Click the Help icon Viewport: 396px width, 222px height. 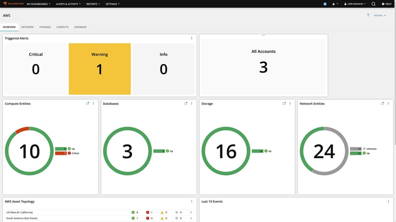point(383,4)
